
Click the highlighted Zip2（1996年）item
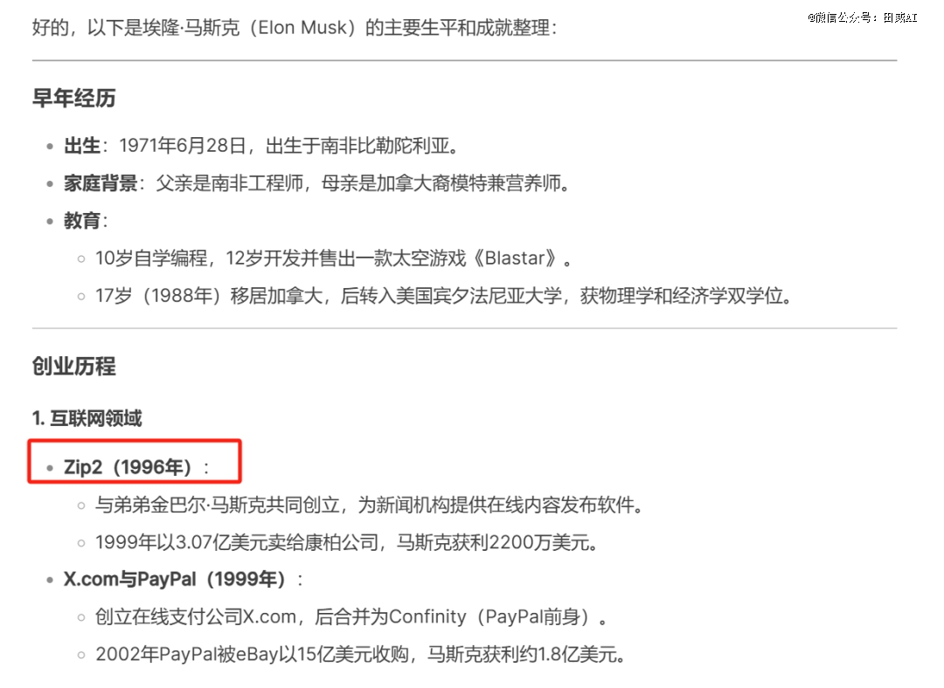(x=128, y=467)
